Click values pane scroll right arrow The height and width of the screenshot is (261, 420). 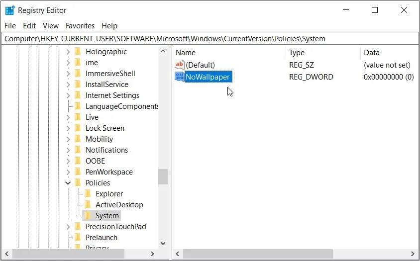coord(413,254)
